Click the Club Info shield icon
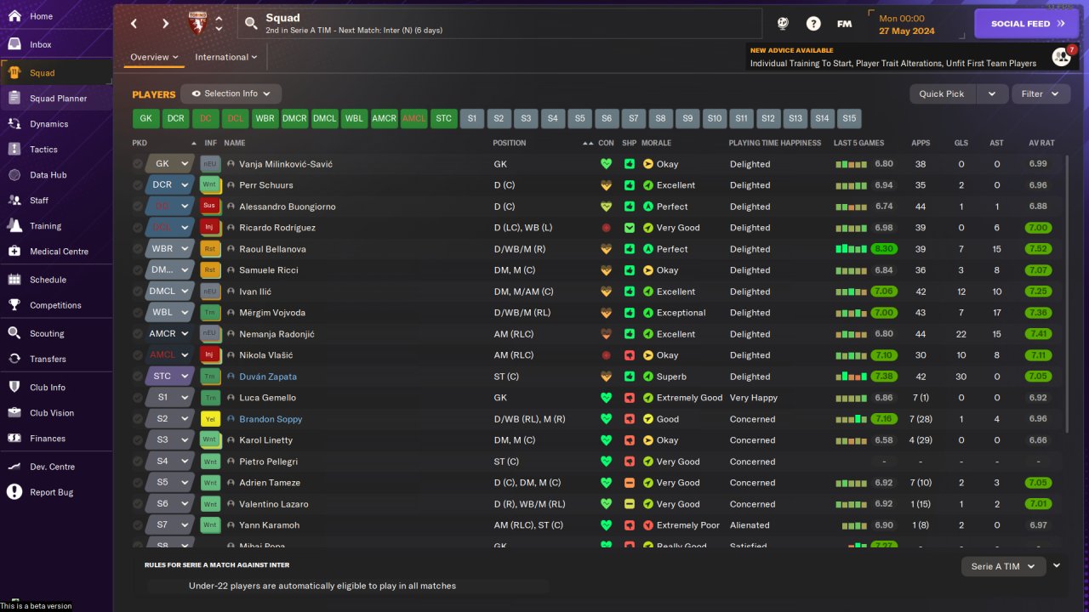 tap(14, 388)
